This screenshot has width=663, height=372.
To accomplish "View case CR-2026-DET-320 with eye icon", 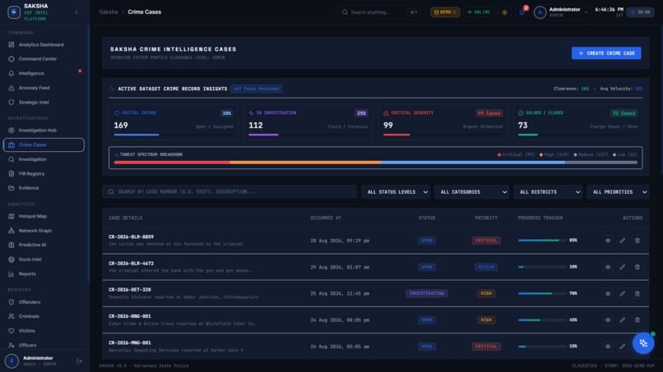I will pyautogui.click(x=608, y=293).
